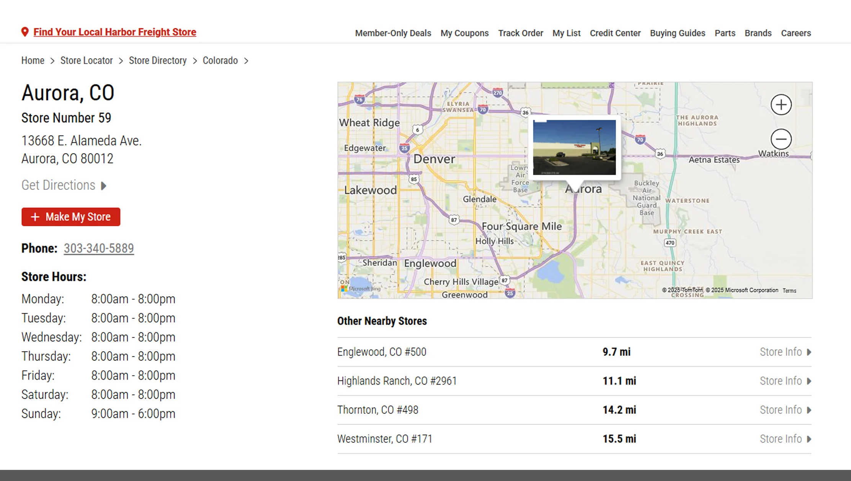This screenshot has height=481, width=851.
Task: Open Find Your Local Harbor Freight Store
Action: [x=115, y=32]
